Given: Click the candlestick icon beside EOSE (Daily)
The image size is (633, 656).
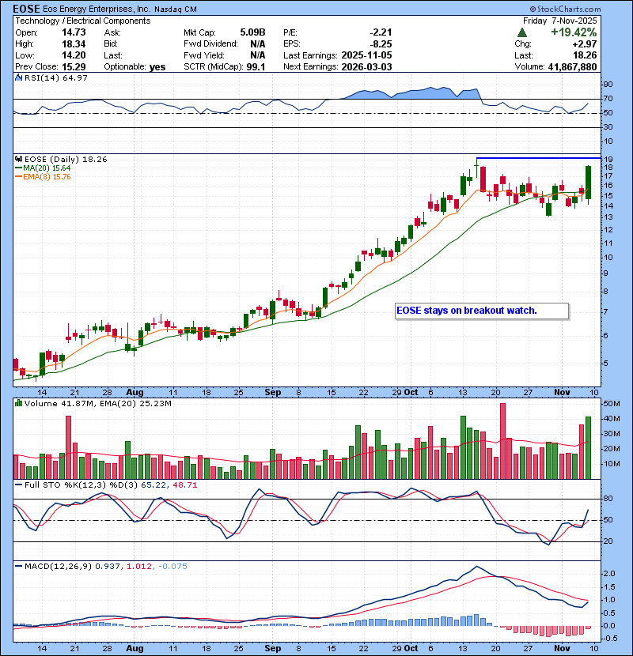Looking at the screenshot, I should [19, 159].
